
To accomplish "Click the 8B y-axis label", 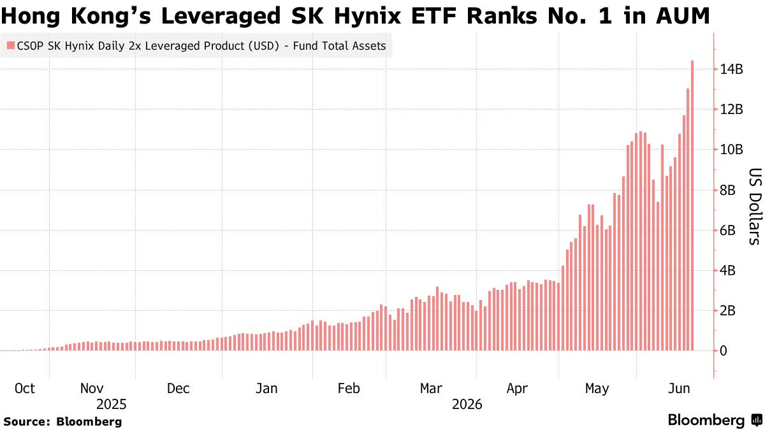I will (x=728, y=190).
